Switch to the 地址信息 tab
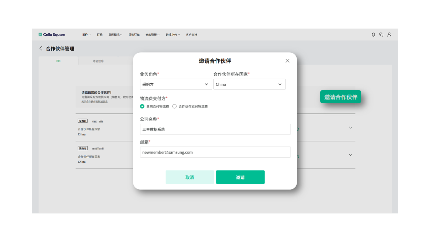The image size is (430, 242). (98, 61)
